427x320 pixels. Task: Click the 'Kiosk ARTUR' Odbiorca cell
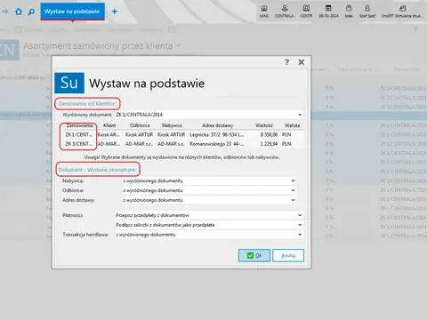[x=139, y=134]
